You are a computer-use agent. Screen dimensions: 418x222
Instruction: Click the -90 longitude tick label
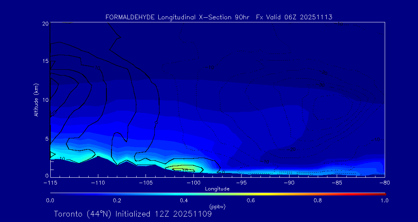289,182
